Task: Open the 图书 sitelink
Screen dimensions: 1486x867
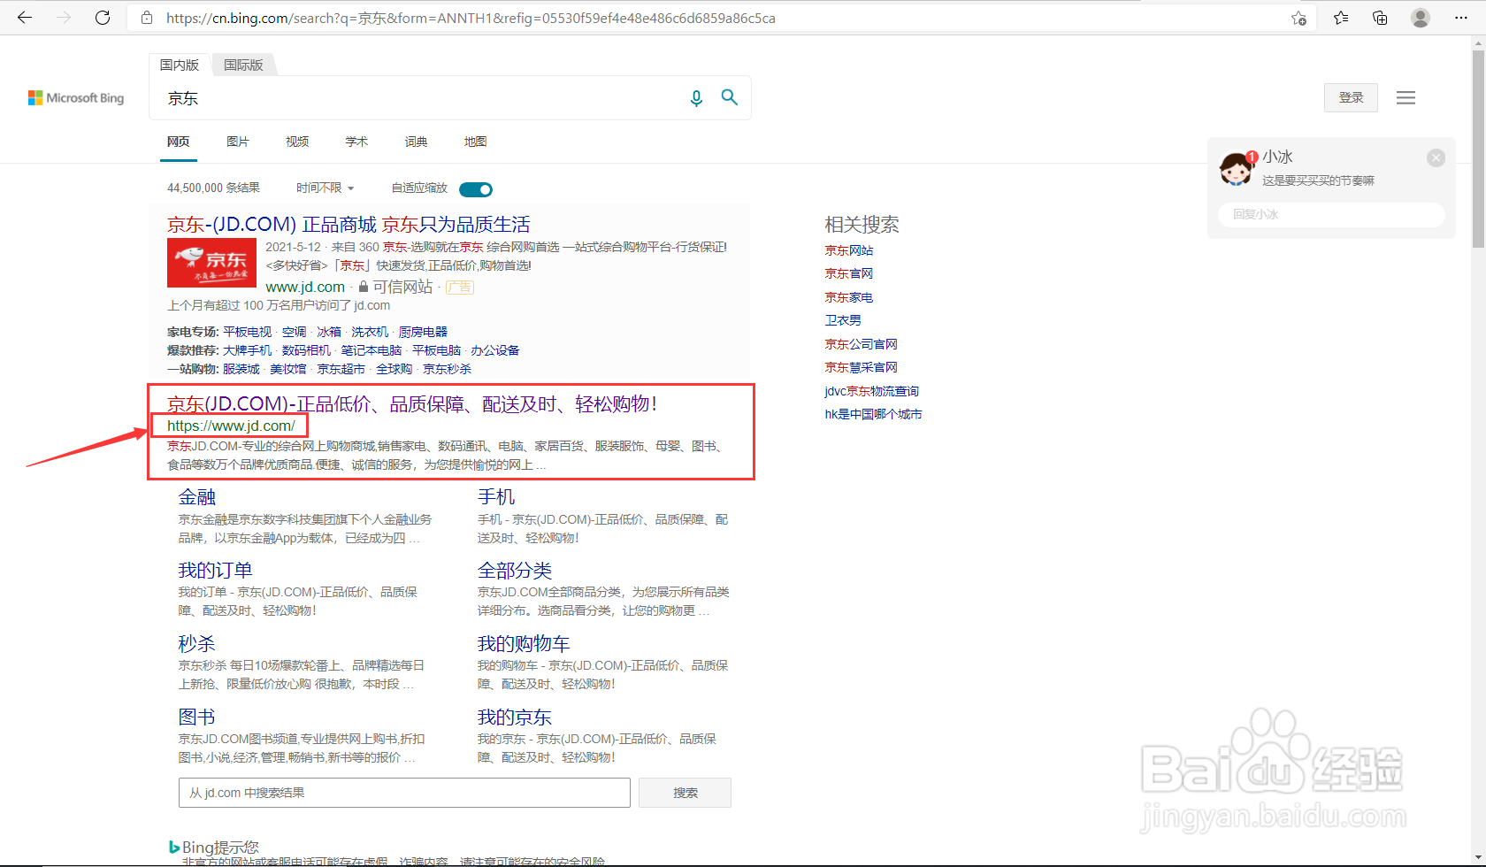Action: (197, 717)
